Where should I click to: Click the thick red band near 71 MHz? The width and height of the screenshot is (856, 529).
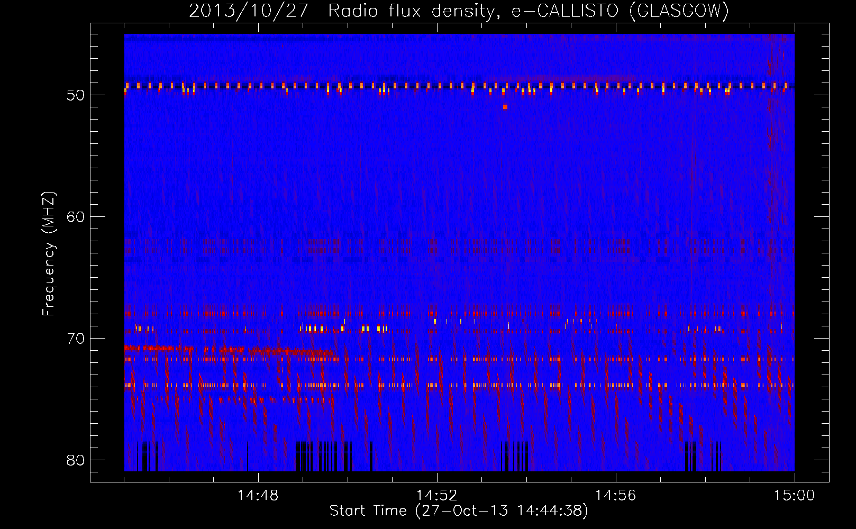coord(229,350)
